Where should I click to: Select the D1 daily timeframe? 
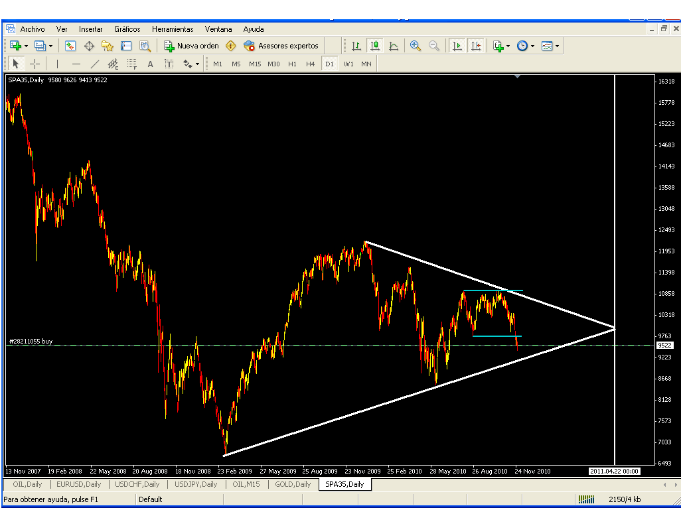pyautogui.click(x=329, y=64)
